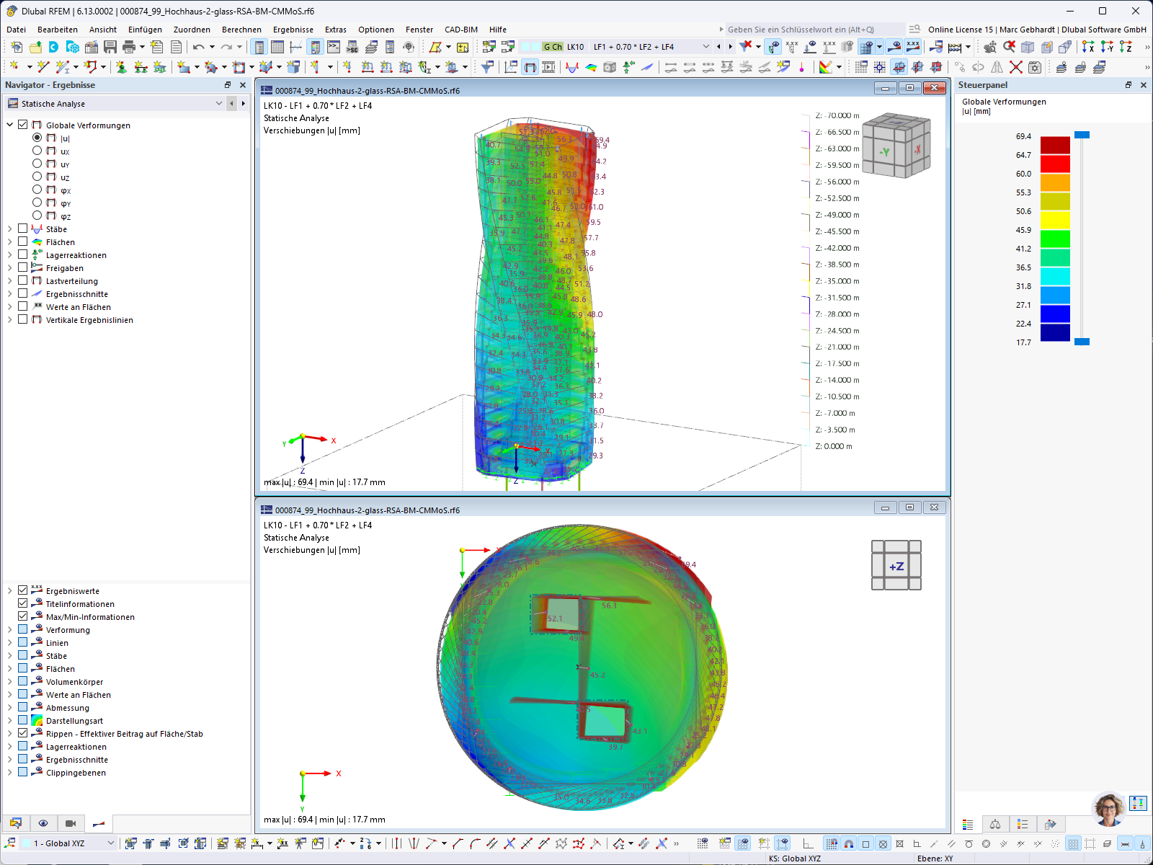Enable the Verformung checkbox in the display options

(23, 629)
